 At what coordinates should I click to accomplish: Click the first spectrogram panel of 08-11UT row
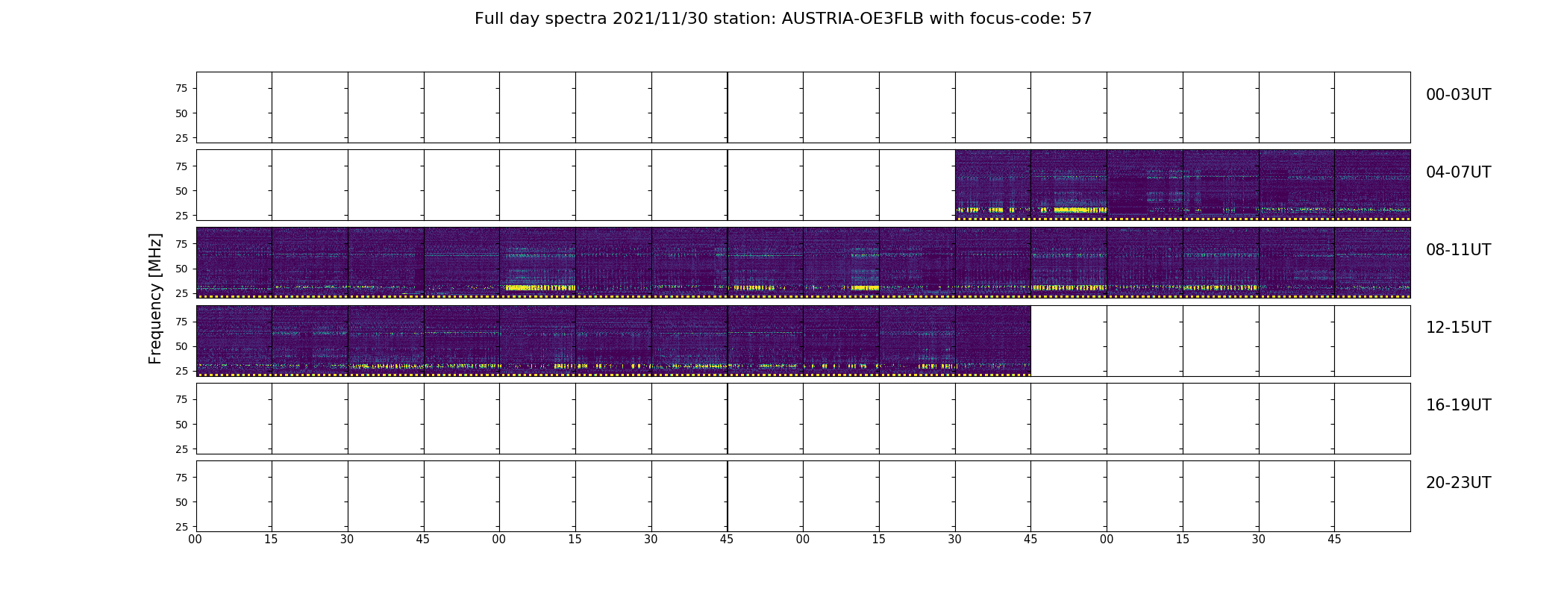tap(234, 263)
